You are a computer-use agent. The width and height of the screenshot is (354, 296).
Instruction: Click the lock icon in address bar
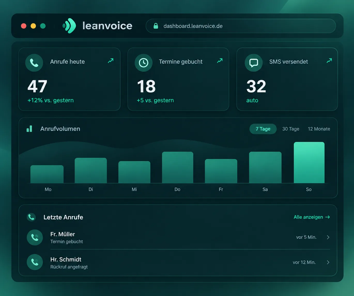pyautogui.click(x=156, y=26)
